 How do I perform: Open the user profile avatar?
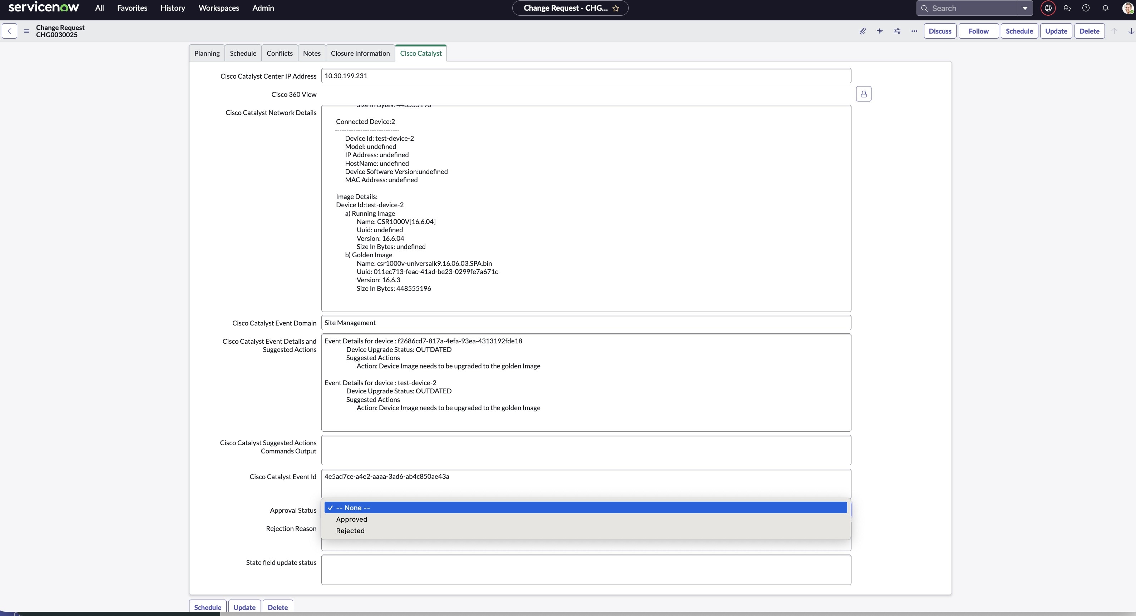1128,8
